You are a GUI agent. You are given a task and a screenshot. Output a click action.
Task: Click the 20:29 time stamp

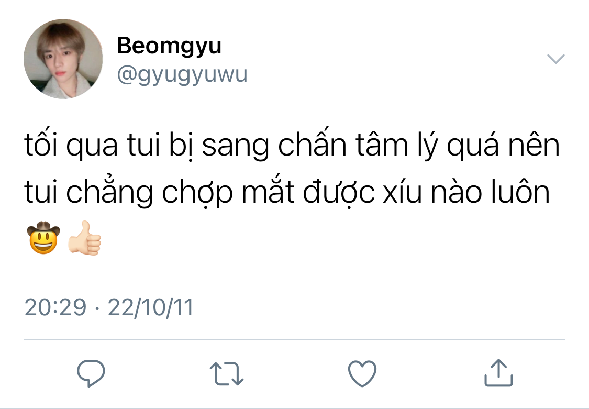click(55, 307)
